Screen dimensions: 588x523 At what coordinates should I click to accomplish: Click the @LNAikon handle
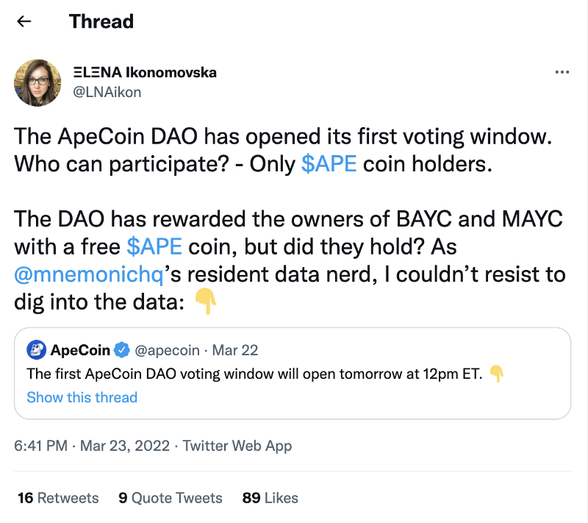107,92
